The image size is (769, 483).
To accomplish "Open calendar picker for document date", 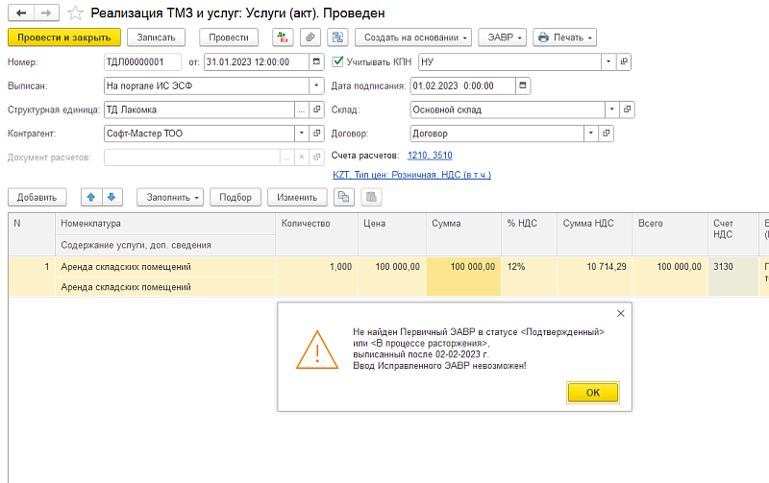I will tap(316, 61).
